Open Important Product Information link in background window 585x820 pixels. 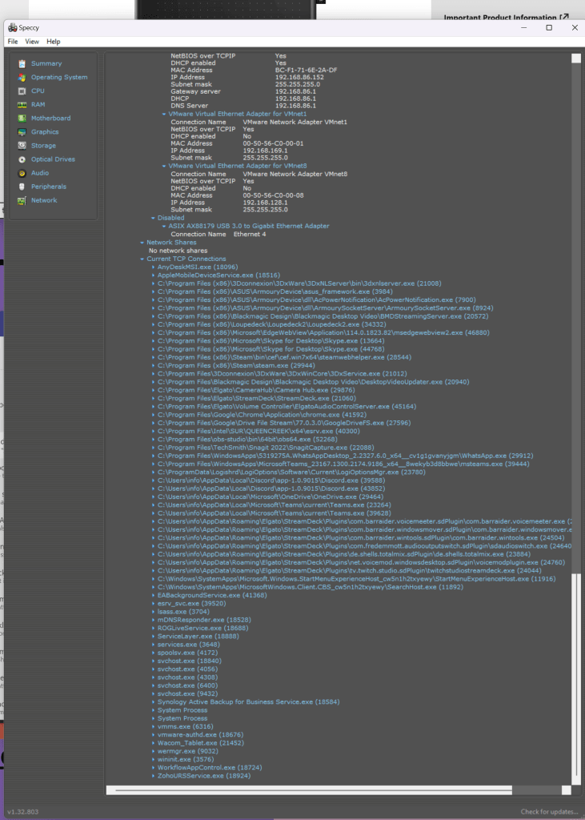[506, 18]
